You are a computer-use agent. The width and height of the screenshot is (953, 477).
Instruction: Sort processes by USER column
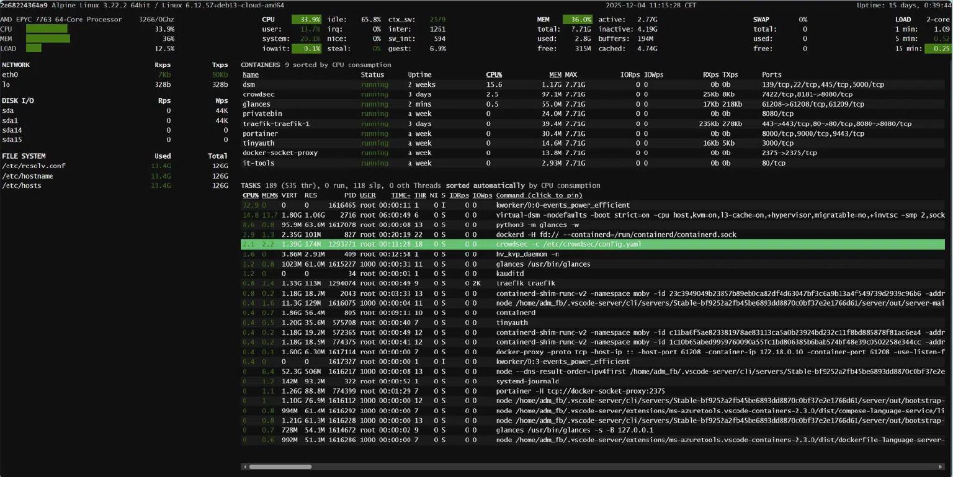tap(367, 195)
